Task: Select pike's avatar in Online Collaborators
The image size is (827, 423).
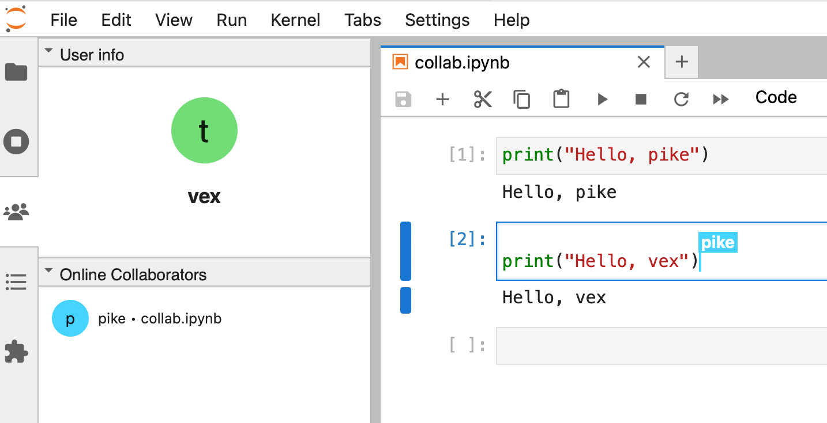Action: [70, 318]
